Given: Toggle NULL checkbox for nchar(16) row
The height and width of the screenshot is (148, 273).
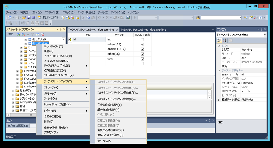Looking at the screenshot, I should click(x=142, y=54).
